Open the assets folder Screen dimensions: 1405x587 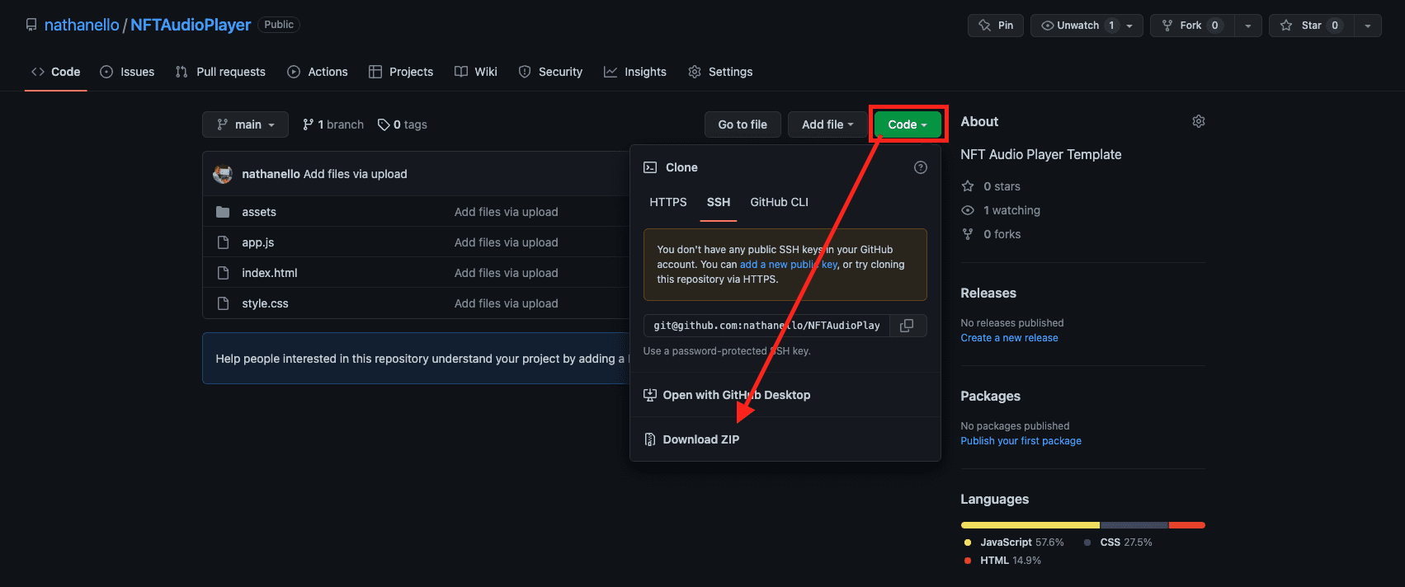tap(259, 212)
